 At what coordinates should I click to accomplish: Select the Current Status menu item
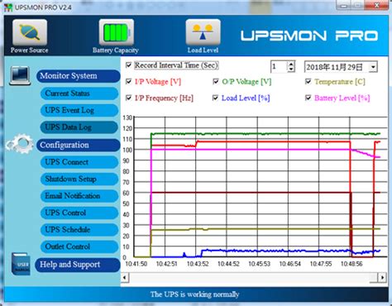click(x=79, y=93)
